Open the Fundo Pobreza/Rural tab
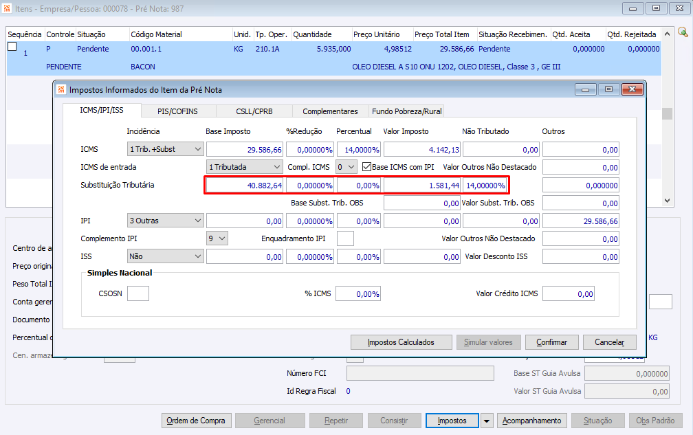 pyautogui.click(x=407, y=111)
